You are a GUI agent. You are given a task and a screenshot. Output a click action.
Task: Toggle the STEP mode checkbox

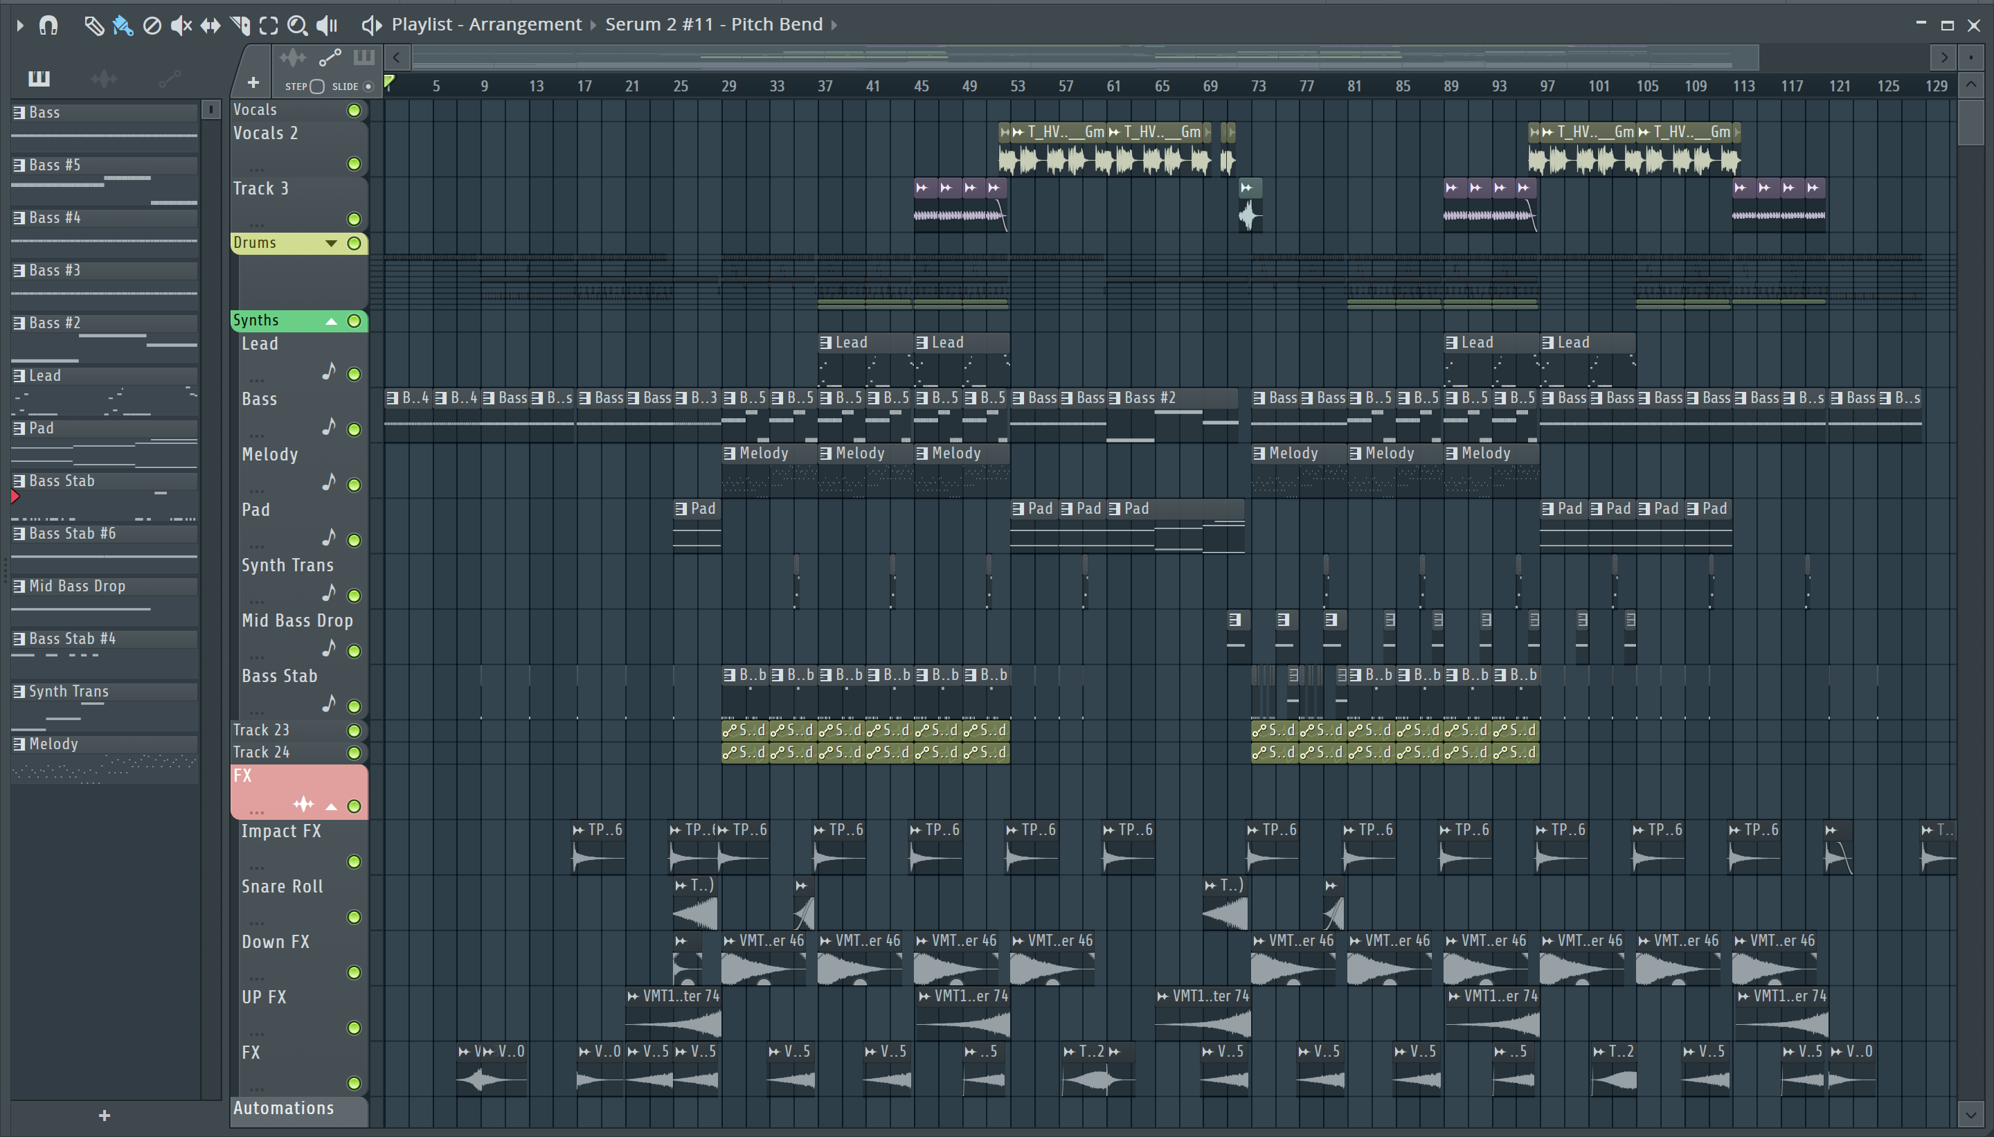point(316,87)
